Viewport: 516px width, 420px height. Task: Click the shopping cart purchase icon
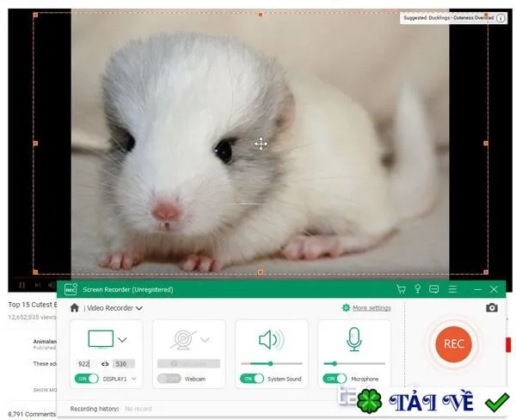coord(401,289)
